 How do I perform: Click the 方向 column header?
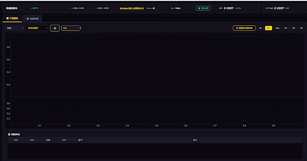(x=32, y=140)
